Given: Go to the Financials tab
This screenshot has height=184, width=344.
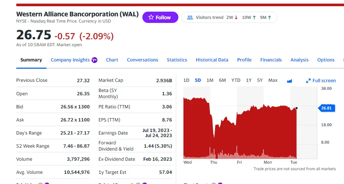Looking at the screenshot, I should pyautogui.click(x=271, y=60).
